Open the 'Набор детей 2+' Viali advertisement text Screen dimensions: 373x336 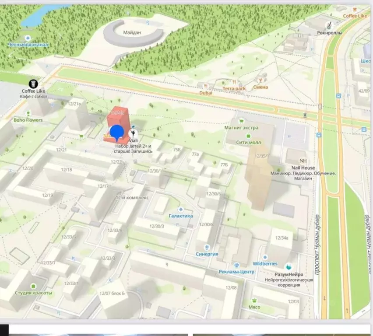click(x=133, y=149)
